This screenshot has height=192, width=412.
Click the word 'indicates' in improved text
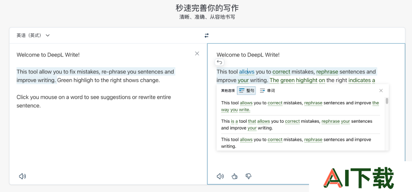coord(359,81)
